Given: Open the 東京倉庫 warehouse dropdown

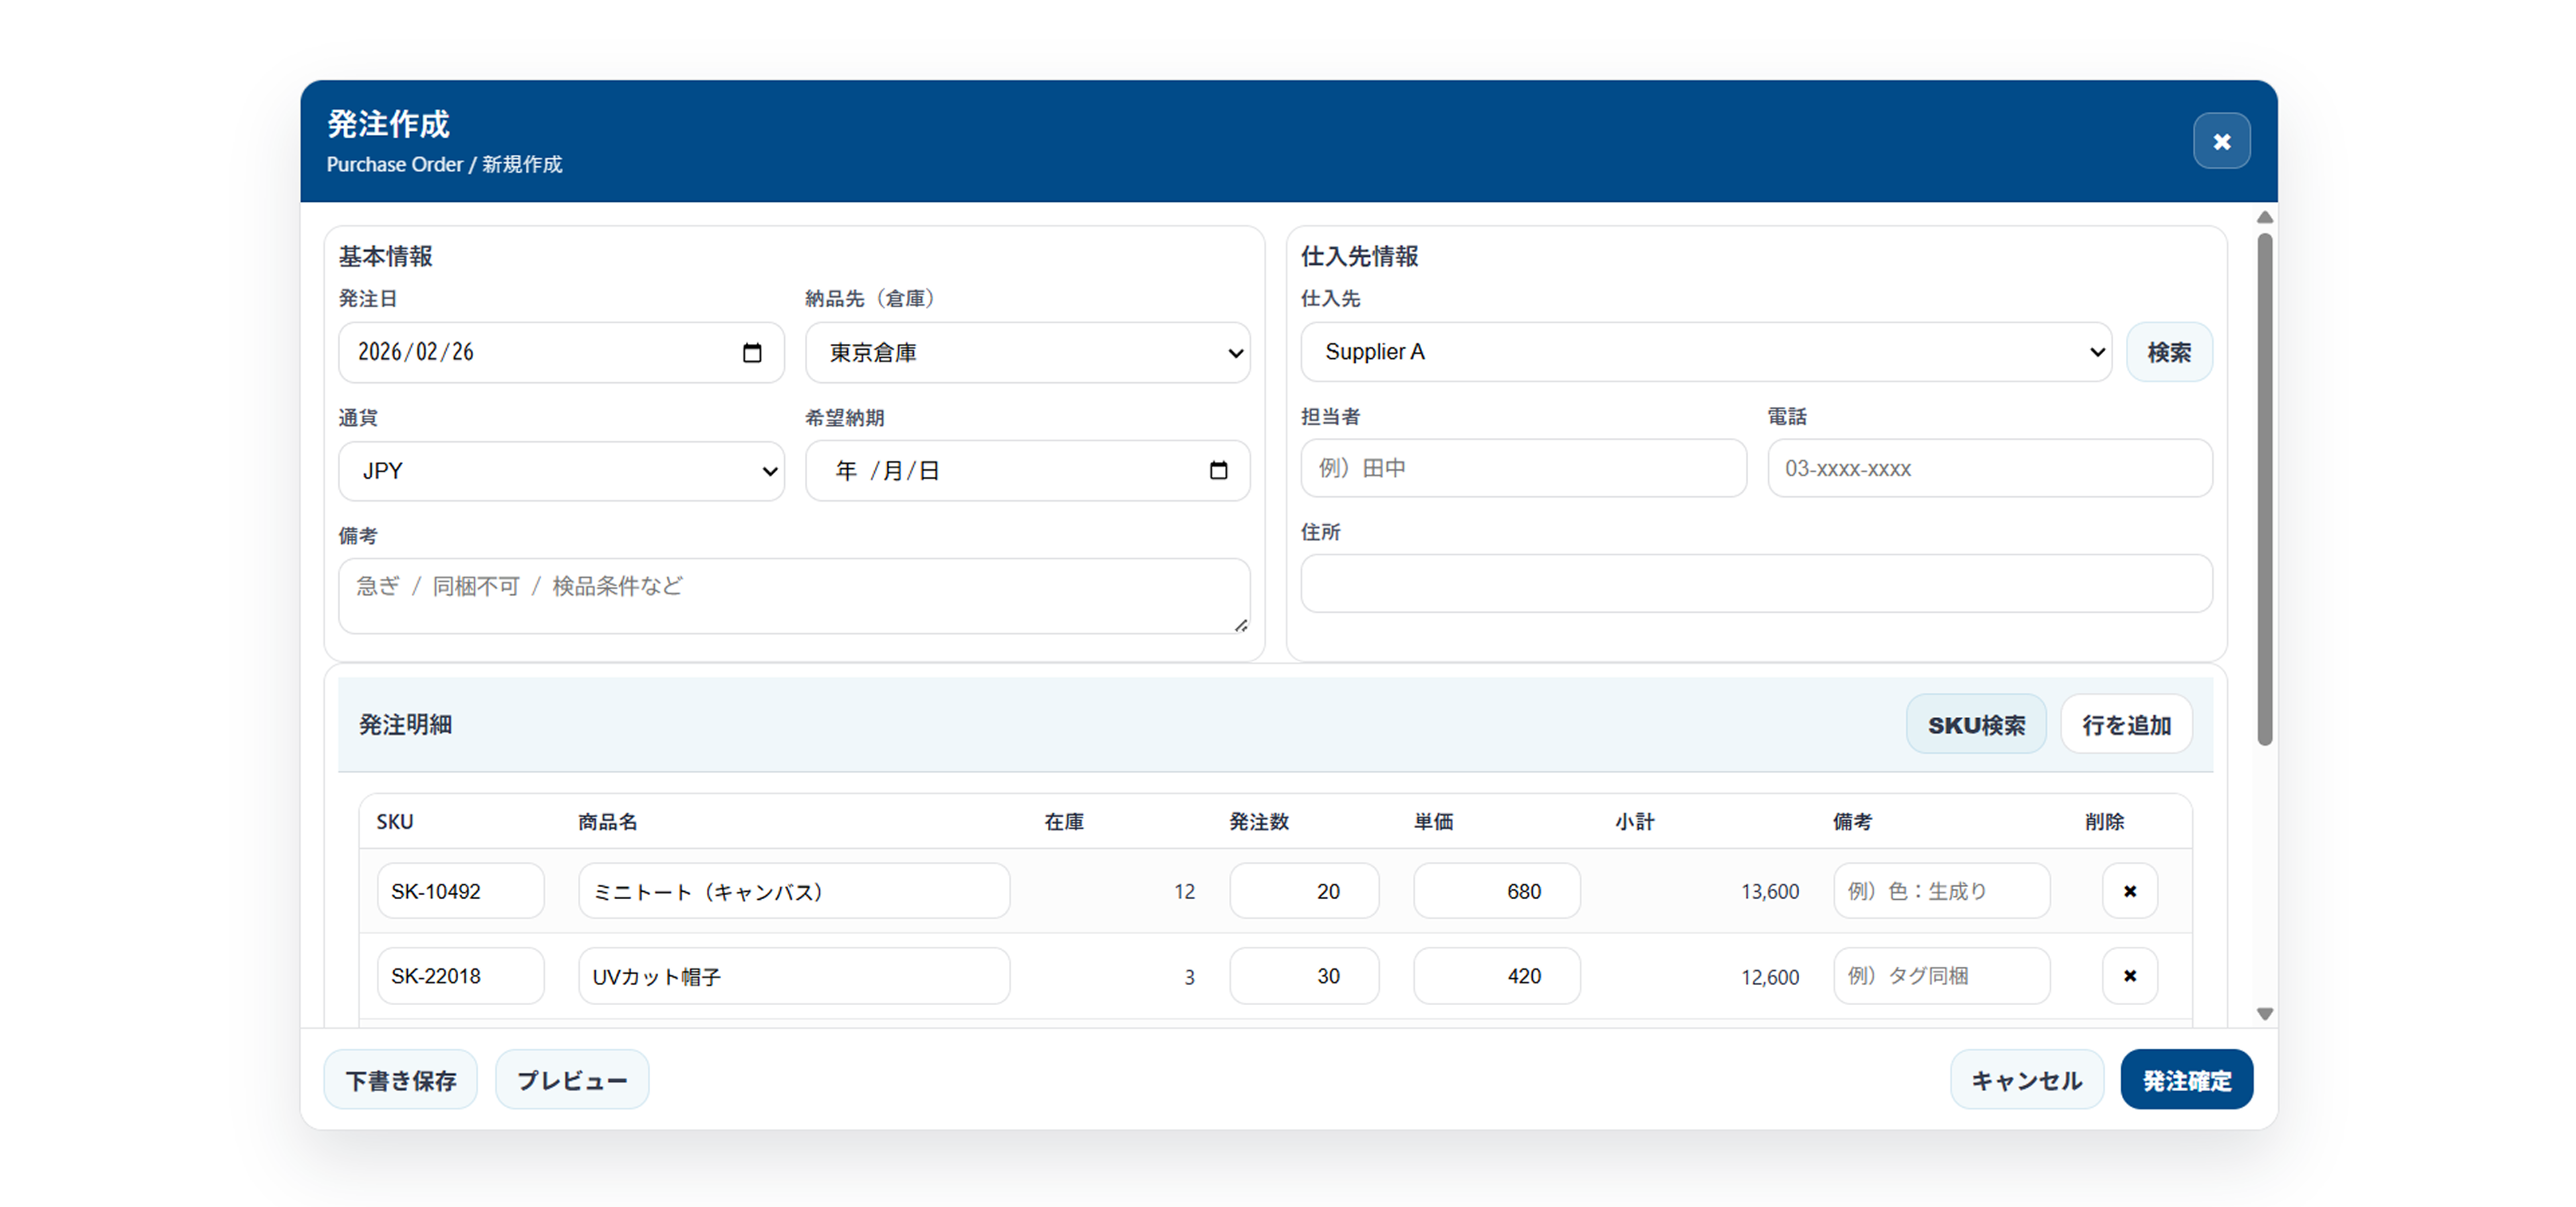Looking at the screenshot, I should (x=1027, y=352).
